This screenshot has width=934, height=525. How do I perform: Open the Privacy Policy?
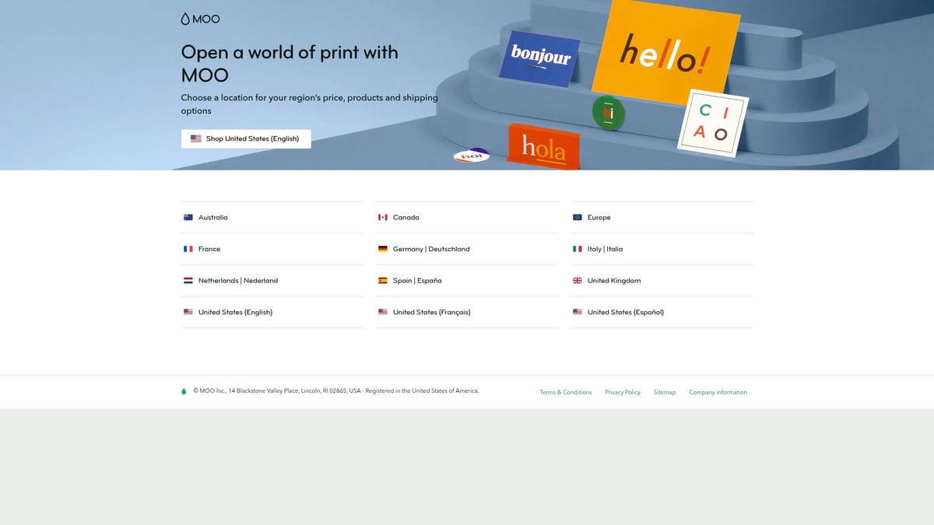(x=623, y=392)
